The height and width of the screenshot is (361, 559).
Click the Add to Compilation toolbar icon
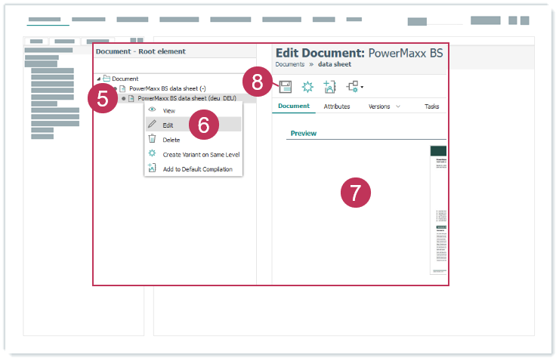(x=329, y=87)
